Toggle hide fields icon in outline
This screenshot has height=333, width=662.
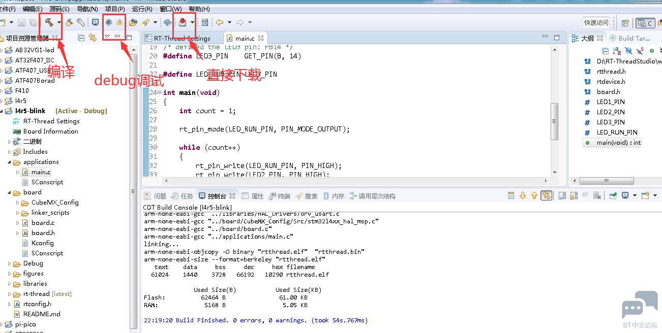628,51
